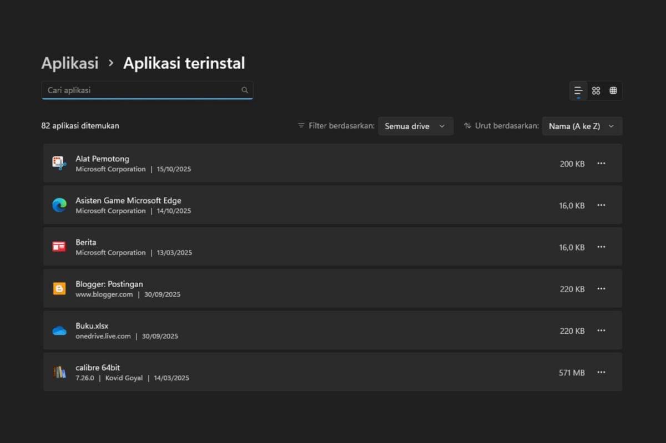Open more options for Berita
The height and width of the screenshot is (443, 666).
(601, 247)
